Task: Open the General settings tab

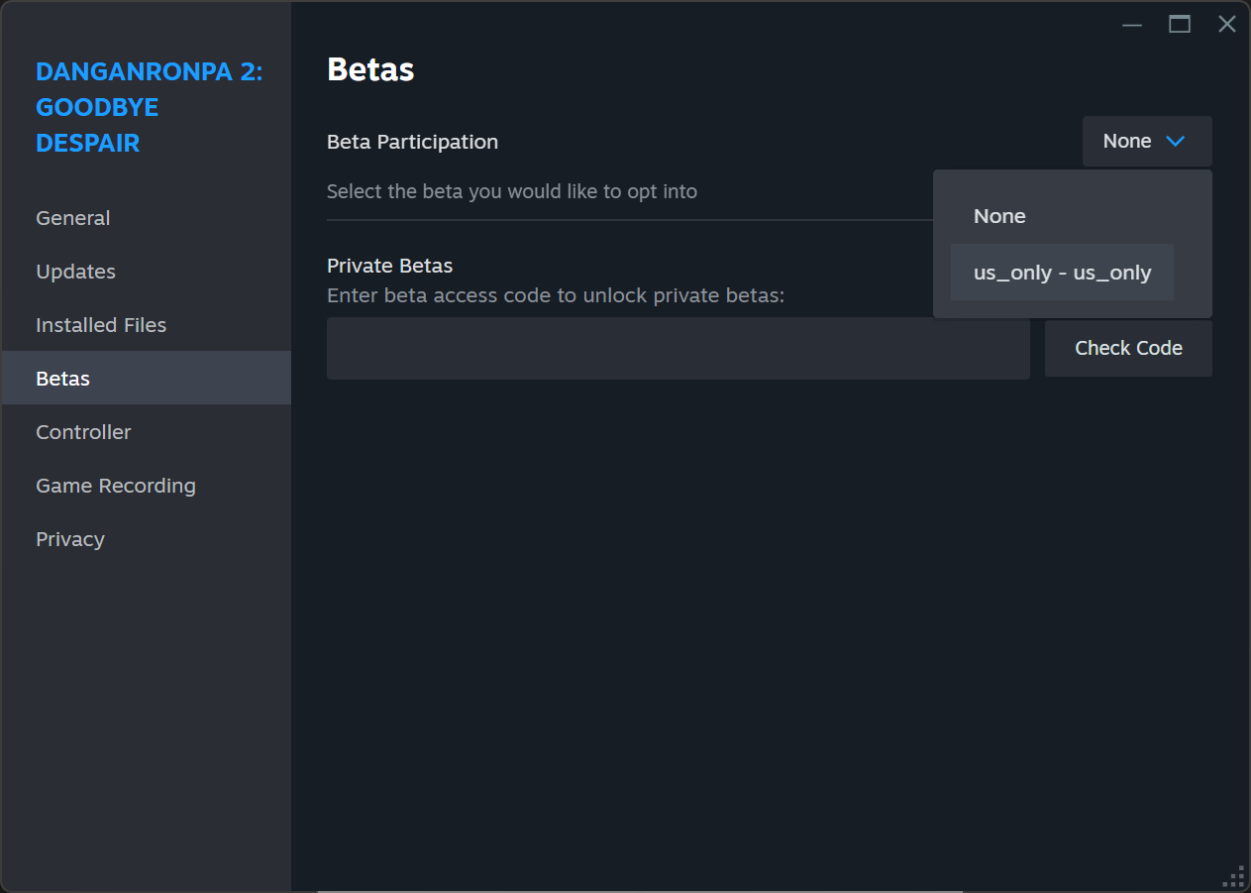Action: click(73, 218)
